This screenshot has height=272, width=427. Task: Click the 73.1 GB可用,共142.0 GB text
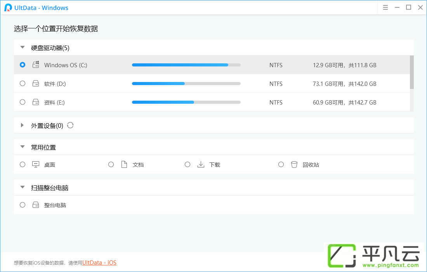pos(344,84)
